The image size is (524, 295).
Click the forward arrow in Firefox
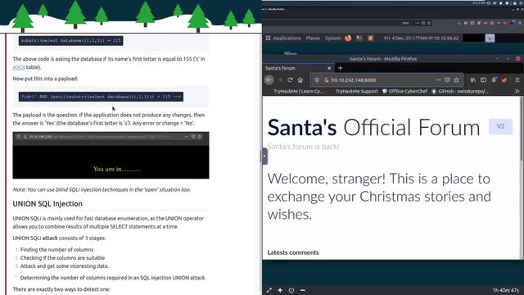280,80
